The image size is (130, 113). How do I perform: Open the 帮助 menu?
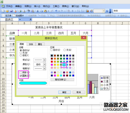[x=85, y=6]
